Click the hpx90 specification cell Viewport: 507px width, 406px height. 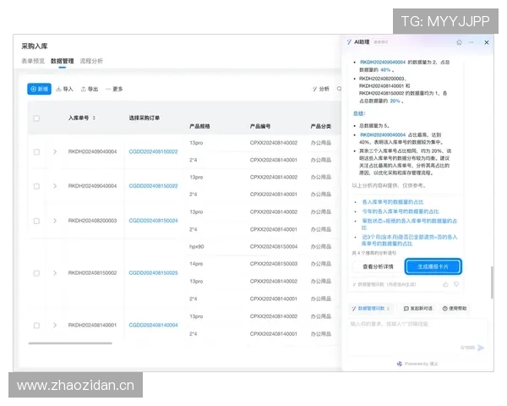(197, 247)
